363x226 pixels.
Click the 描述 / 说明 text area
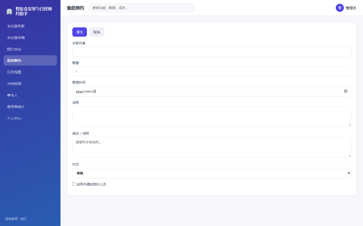pos(211,147)
